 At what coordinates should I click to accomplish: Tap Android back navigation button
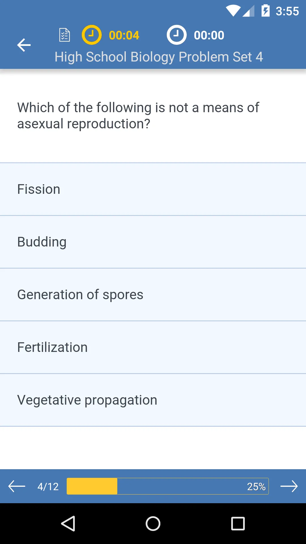[68, 523]
